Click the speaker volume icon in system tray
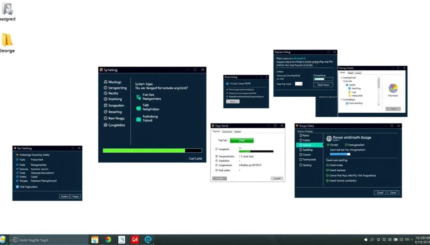This screenshot has height=245, width=430. pyautogui.click(x=366, y=240)
